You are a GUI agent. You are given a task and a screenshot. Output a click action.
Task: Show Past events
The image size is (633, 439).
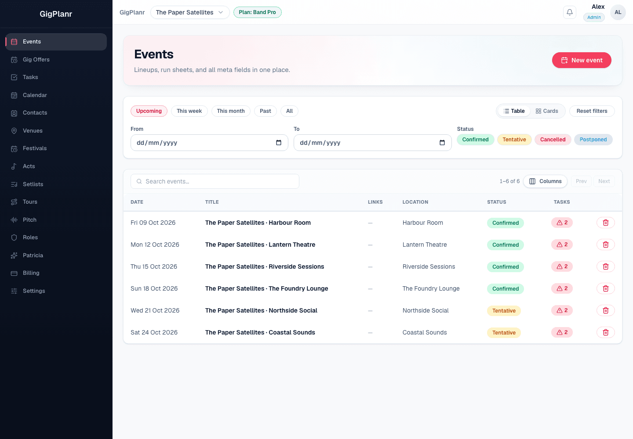[266, 111]
